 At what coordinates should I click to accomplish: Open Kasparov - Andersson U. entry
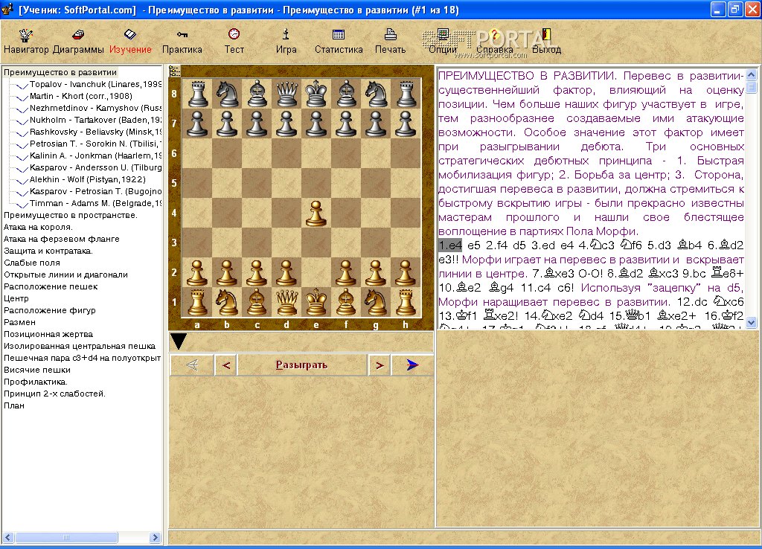(95, 167)
